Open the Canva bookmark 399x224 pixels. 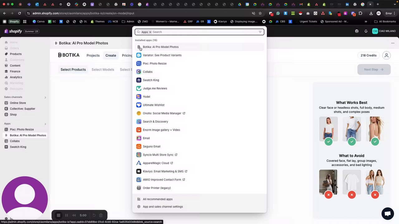coord(39,22)
